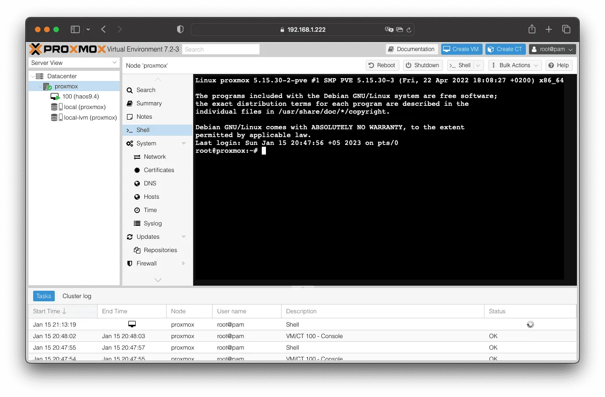Reload the page in Safari
605x397 pixels.
point(409,29)
